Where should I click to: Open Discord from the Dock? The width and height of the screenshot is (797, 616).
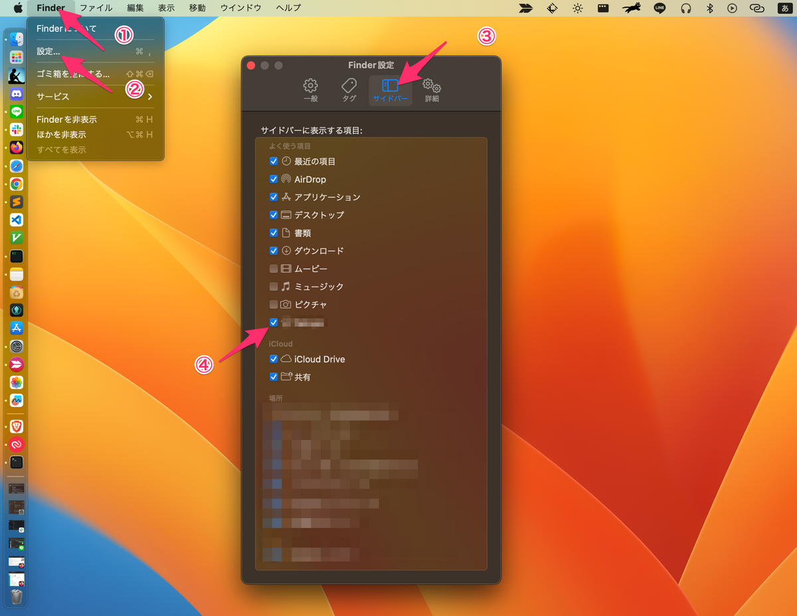coord(17,94)
